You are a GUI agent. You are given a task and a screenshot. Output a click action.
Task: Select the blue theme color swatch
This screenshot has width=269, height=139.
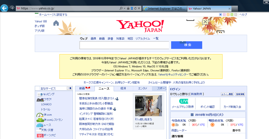pos(221,14)
